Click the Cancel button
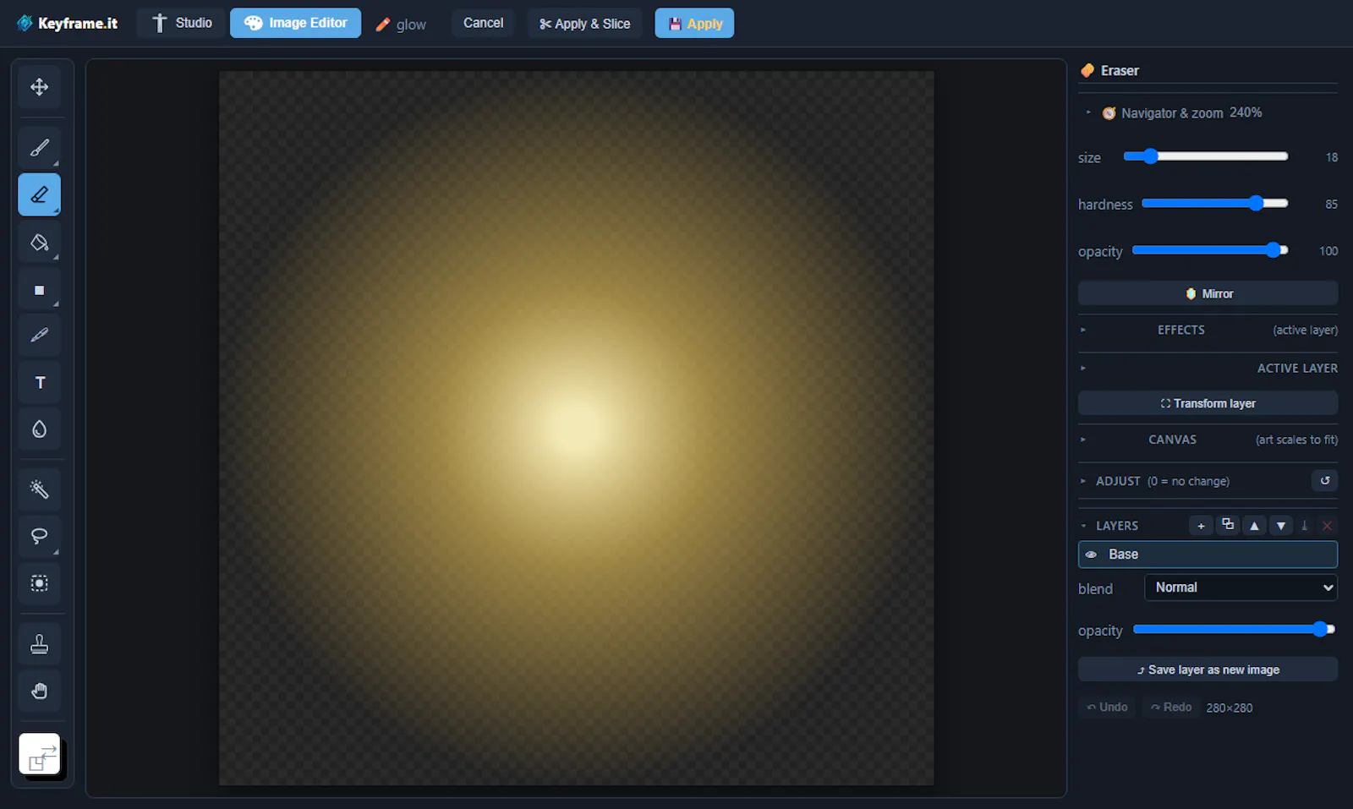Screen dimensions: 1353x809 (x=483, y=23)
